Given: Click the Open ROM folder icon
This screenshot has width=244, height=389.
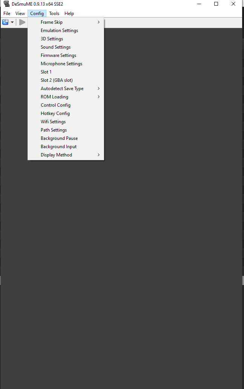Looking at the screenshot, I should click(x=5, y=22).
